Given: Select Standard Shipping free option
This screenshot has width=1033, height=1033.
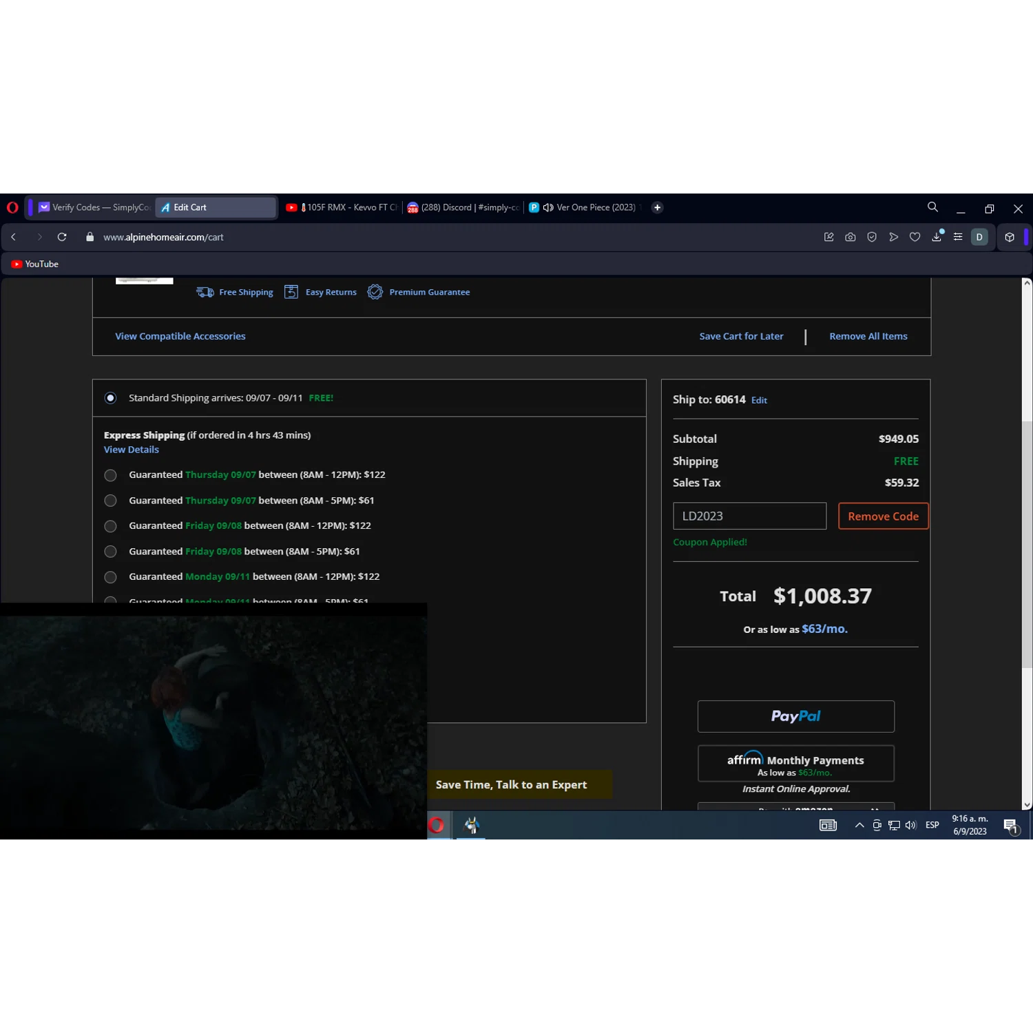Looking at the screenshot, I should pyautogui.click(x=110, y=398).
